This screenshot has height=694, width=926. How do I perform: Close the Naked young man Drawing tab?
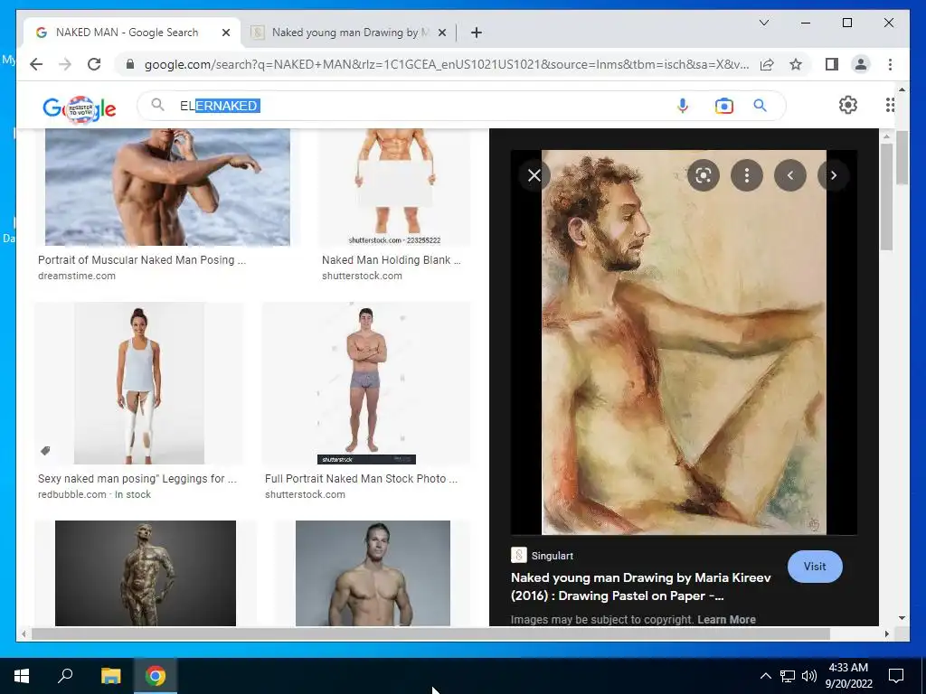(x=441, y=33)
